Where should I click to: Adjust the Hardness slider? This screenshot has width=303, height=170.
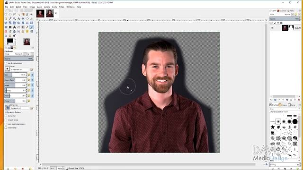[x=16, y=95]
